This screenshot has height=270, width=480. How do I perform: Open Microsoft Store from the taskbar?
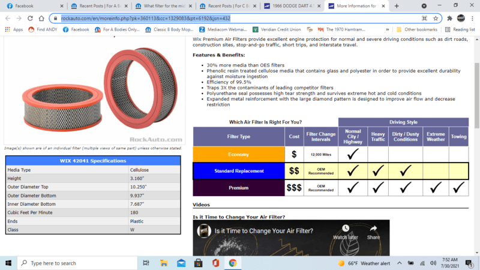pos(199,263)
